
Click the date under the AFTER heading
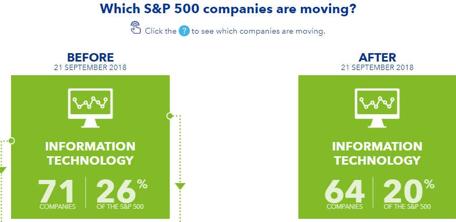377,68
